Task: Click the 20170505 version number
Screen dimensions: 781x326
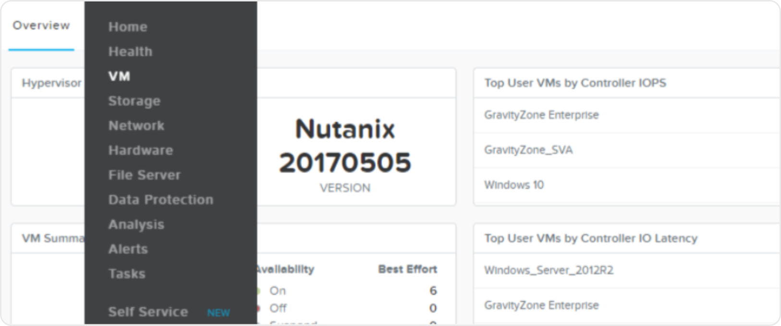Action: [345, 163]
